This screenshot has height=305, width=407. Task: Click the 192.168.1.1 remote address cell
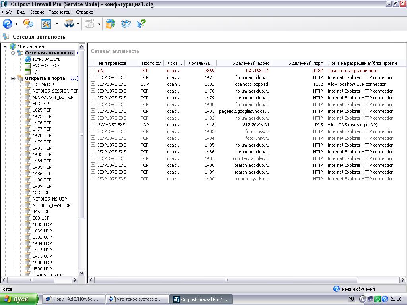[257, 71]
